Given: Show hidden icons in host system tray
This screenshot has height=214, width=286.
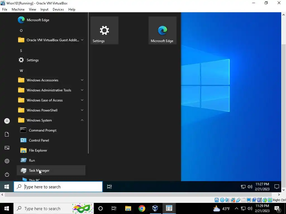Looking at the screenshot, I should pos(236,208).
